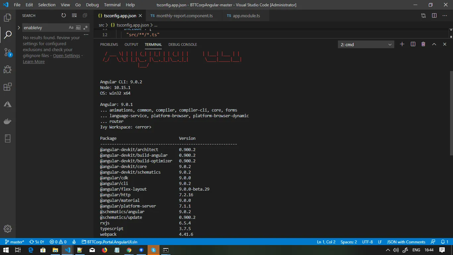Open Source Control with 7 pending changes

[x=8, y=52]
